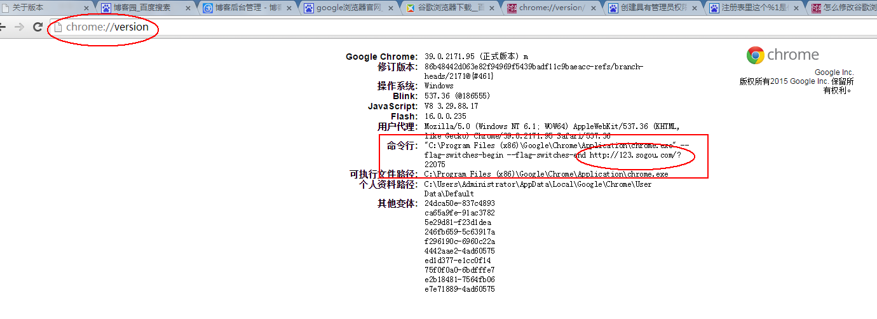877x319 pixels.
Task: Click the 博客后台管理 tab favicon
Action: click(207, 8)
